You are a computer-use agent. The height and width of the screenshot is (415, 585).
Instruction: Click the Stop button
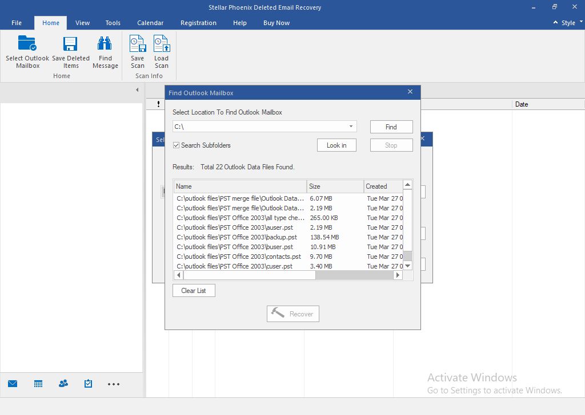pos(391,145)
